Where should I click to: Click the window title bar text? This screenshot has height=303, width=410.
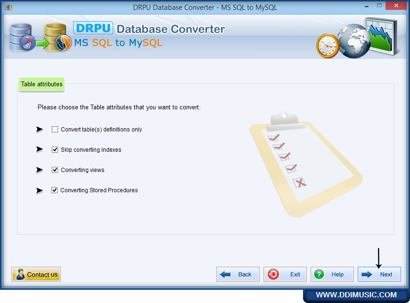pos(205,8)
